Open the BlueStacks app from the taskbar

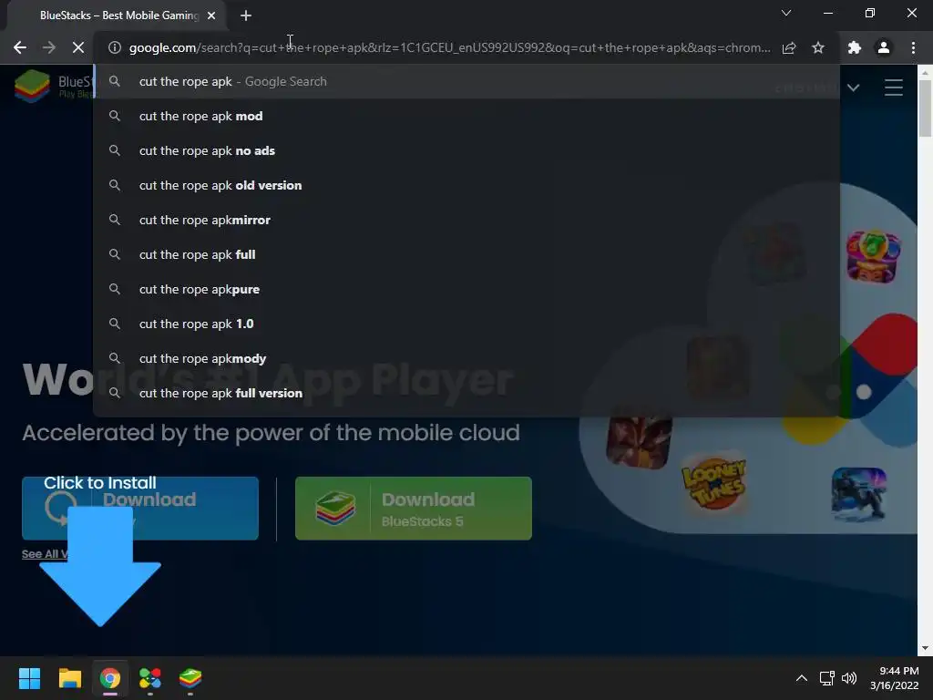pos(190,678)
